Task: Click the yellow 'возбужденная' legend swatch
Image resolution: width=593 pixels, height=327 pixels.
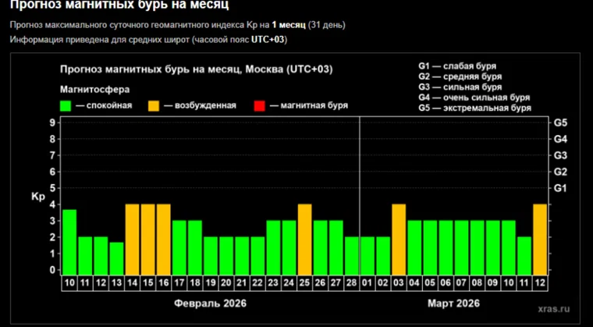Action: tap(154, 105)
